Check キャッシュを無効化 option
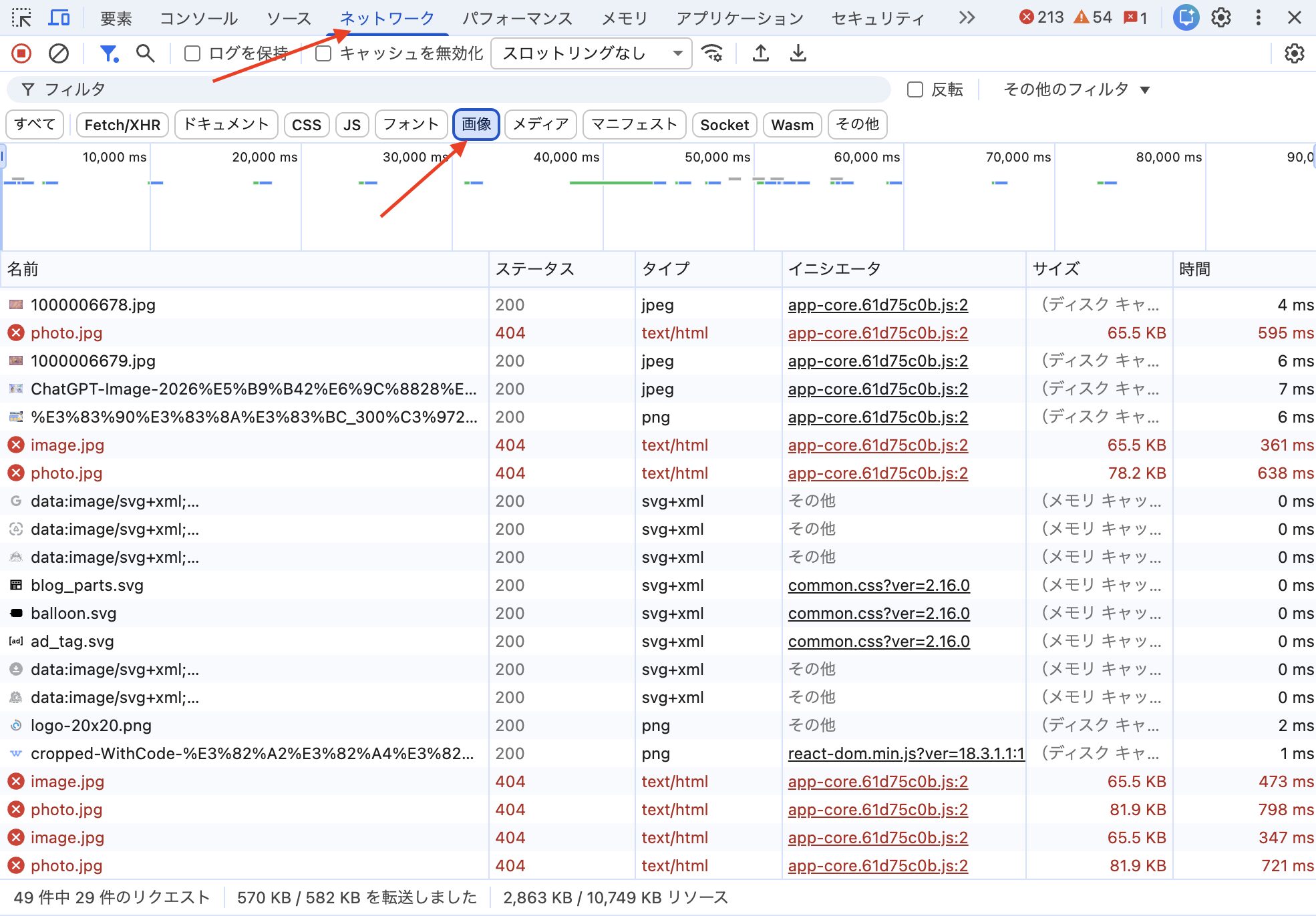This screenshot has height=916, width=1316. pyautogui.click(x=323, y=53)
